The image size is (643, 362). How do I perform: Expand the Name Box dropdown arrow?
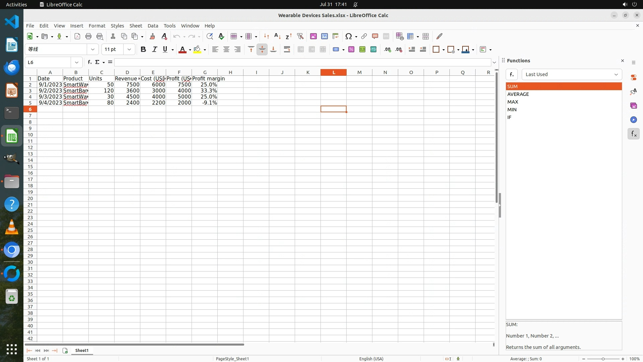point(77,62)
